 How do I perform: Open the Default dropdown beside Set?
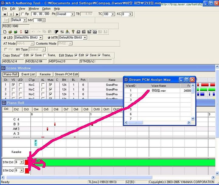click(25, 20)
